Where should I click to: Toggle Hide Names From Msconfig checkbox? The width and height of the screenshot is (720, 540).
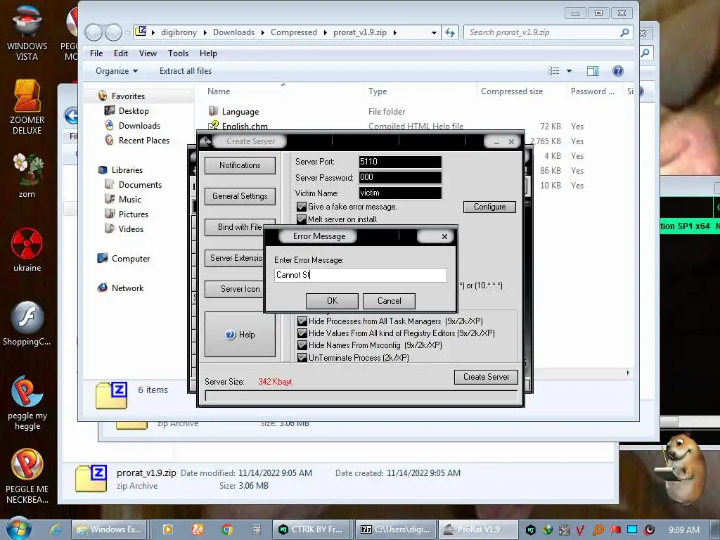[x=302, y=345]
